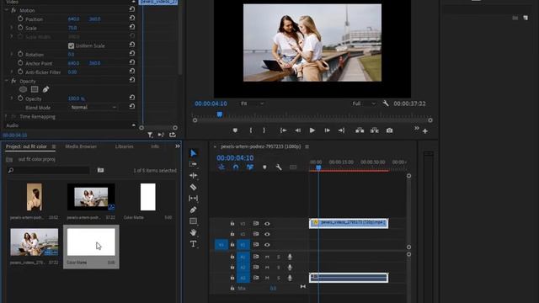Select the Track Select Forward tool
The image size is (539, 303).
click(193, 165)
